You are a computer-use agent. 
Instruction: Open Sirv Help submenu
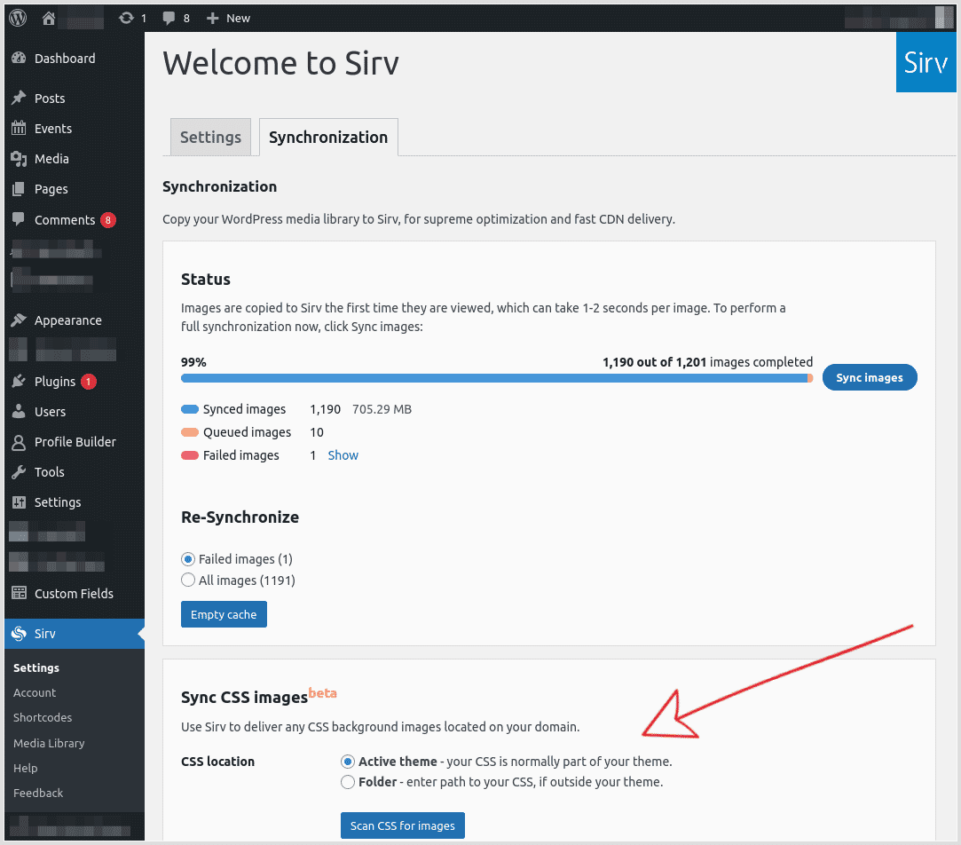[x=25, y=768]
